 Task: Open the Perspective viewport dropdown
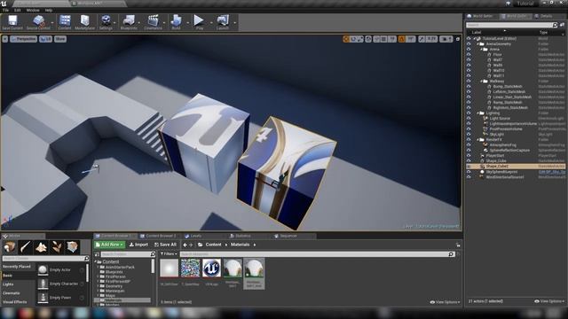pos(24,39)
